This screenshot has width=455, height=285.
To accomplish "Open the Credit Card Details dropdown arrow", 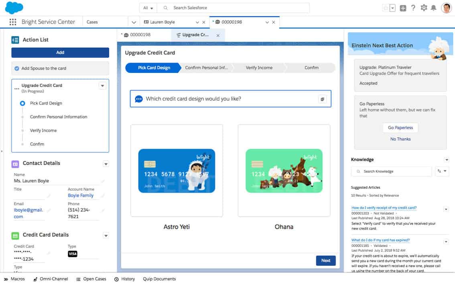I will coord(106,236).
